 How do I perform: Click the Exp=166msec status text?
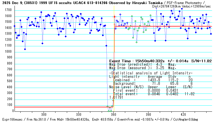[x=12, y=120]
